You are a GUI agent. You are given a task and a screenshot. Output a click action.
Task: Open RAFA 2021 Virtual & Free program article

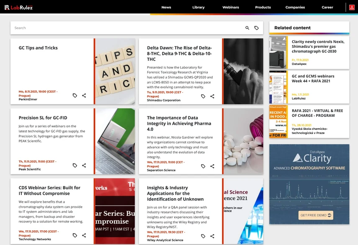tap(317, 113)
